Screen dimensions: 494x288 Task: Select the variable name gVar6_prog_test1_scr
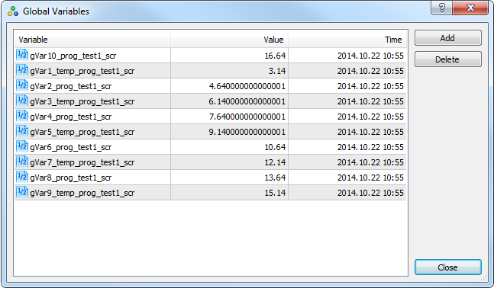(71, 148)
